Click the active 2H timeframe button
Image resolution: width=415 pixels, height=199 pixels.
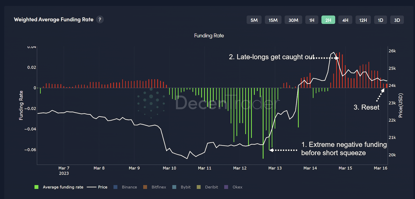point(328,20)
